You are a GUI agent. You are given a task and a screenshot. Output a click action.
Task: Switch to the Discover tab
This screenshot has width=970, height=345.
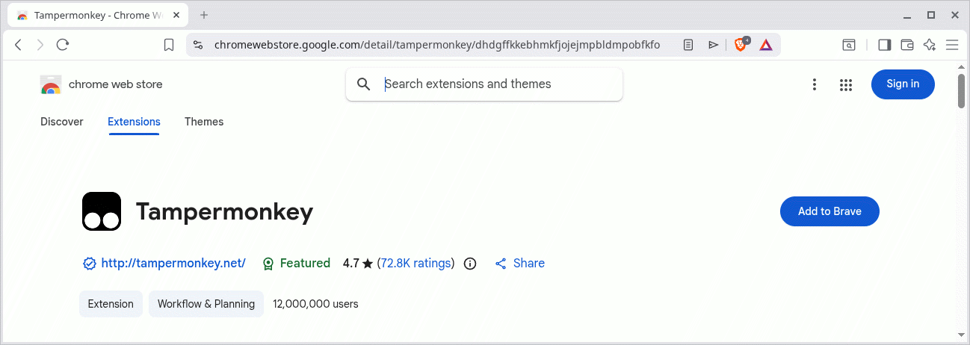(62, 122)
